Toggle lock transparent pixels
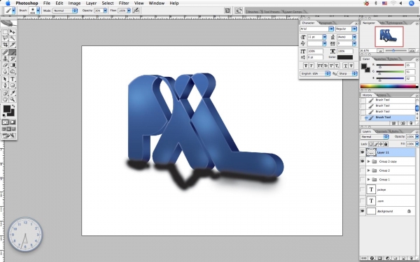The height and width of the screenshot is (262, 420). click(x=371, y=144)
